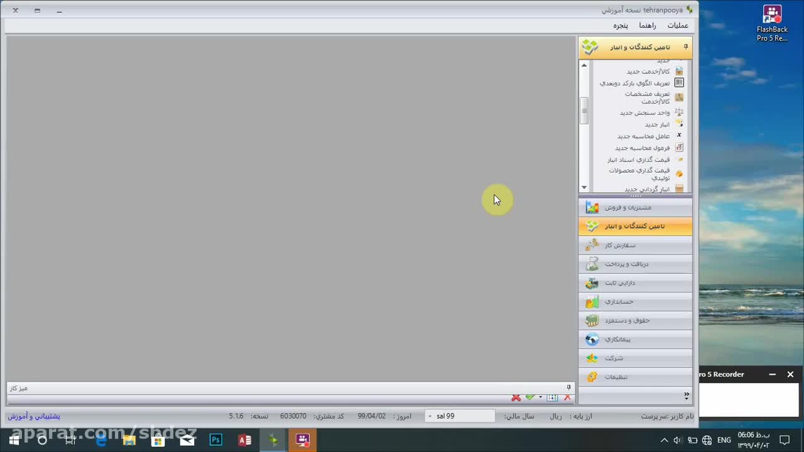Open حسابداری module

635,301
